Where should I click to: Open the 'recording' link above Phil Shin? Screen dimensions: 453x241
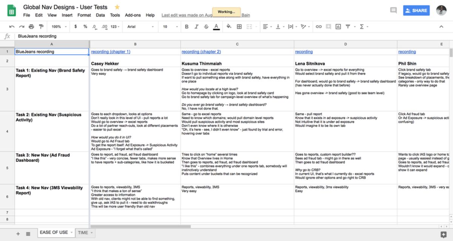407,52
